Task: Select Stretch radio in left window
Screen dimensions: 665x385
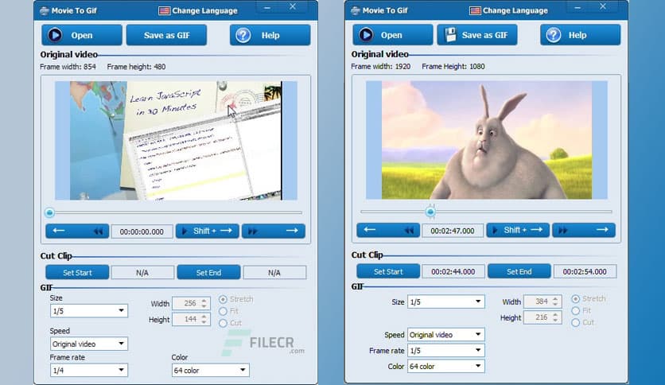Action: coord(223,299)
